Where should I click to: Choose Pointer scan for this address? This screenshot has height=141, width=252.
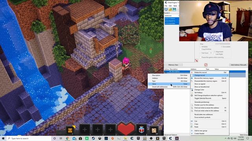[210, 105]
